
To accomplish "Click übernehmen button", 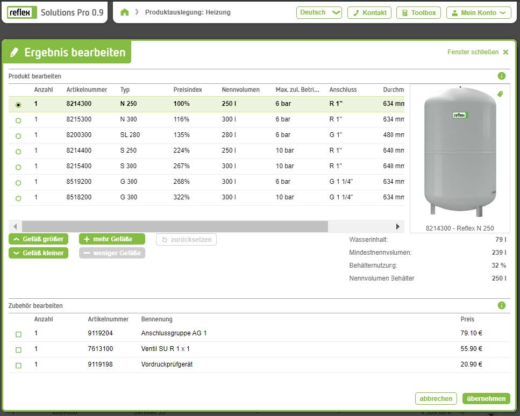I will point(486,398).
